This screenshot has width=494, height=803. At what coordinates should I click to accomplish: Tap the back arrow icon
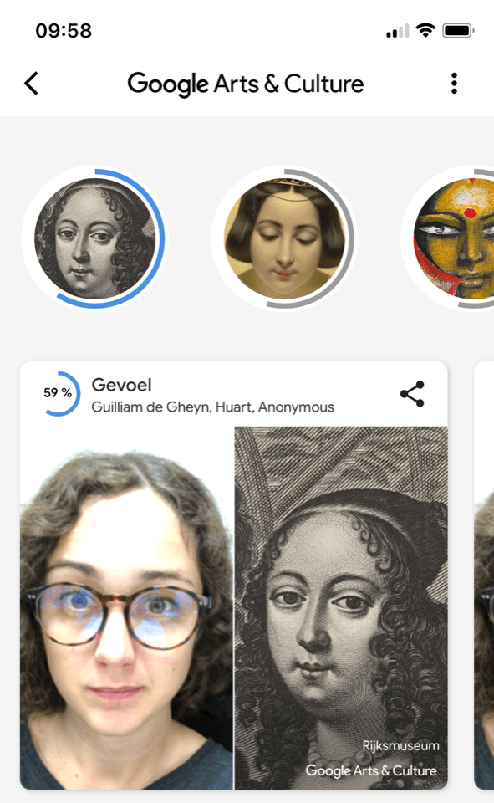31,84
